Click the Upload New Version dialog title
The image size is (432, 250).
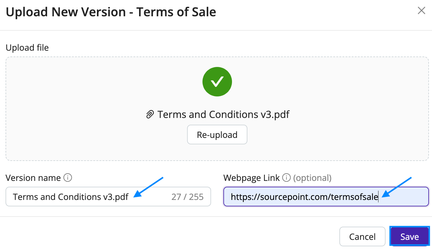point(111,12)
